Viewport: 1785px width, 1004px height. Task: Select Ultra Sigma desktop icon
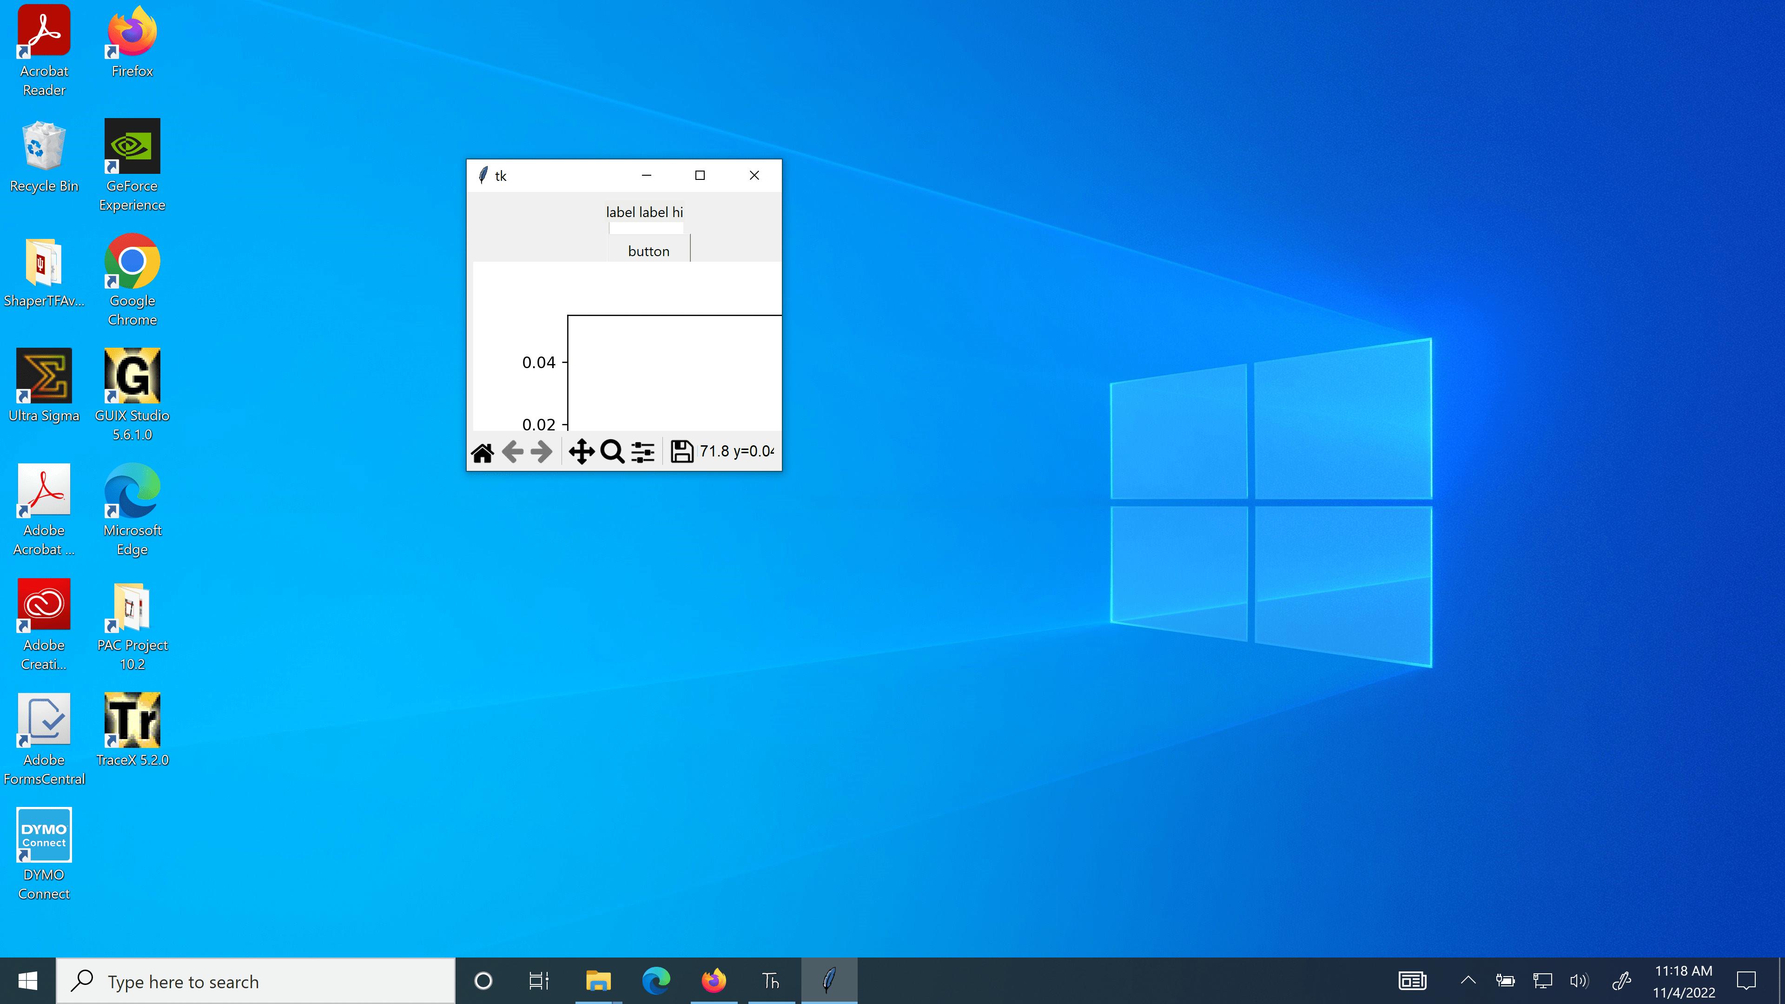coord(44,386)
